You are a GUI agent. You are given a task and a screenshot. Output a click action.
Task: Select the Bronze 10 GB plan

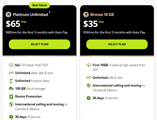pos(117,44)
